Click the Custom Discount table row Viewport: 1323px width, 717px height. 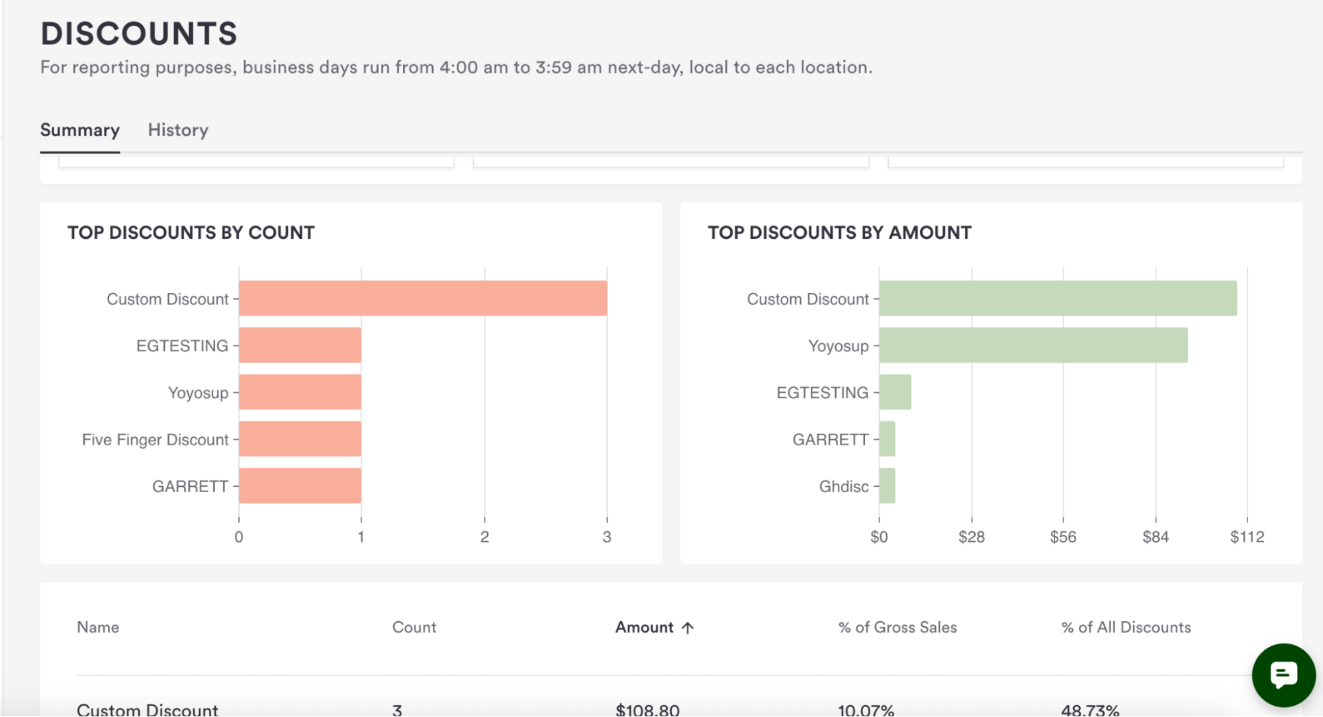[147, 710]
